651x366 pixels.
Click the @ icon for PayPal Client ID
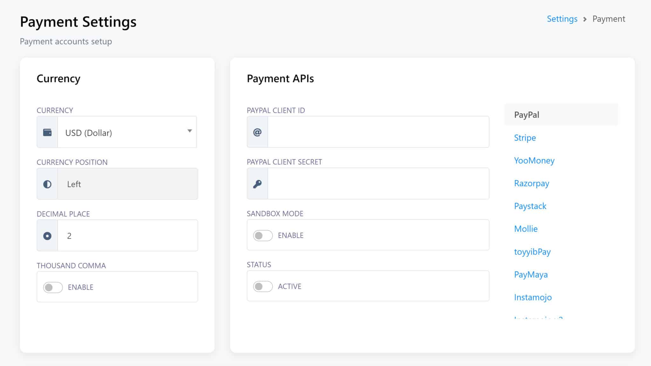[257, 132]
